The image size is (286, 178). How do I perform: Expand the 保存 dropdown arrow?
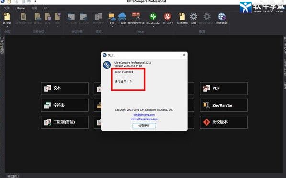click(x=47, y=26)
